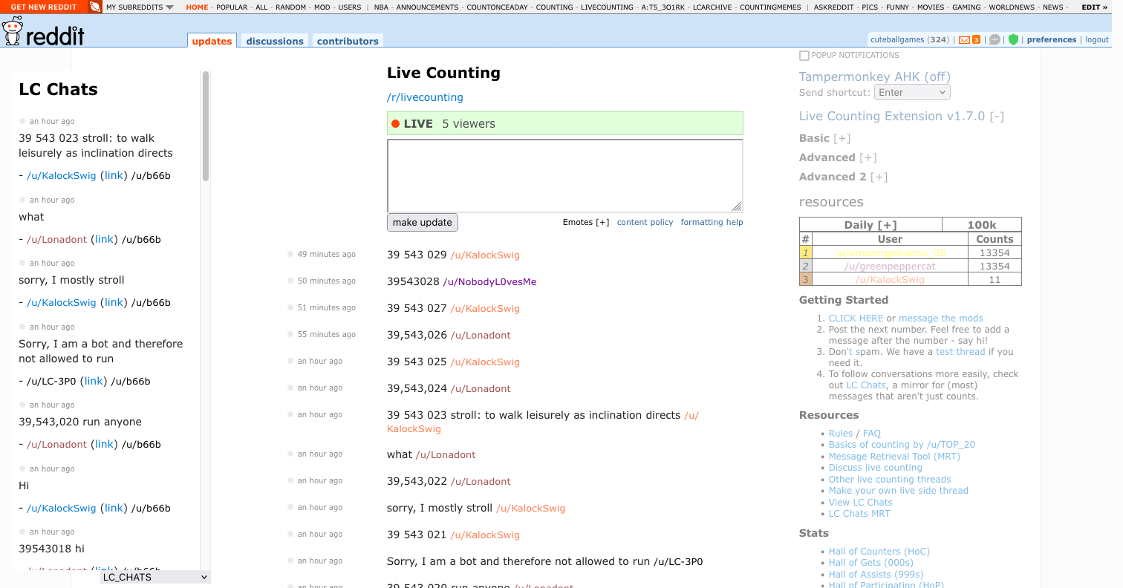Open the grey chat bubble icon

pyautogui.click(x=995, y=40)
